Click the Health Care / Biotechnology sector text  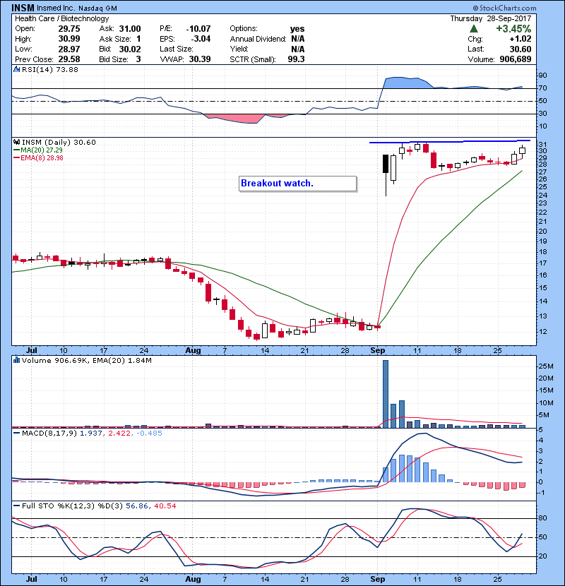click(61, 18)
